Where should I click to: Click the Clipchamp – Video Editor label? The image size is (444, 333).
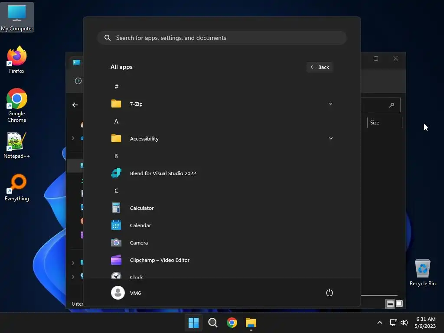pos(160,260)
